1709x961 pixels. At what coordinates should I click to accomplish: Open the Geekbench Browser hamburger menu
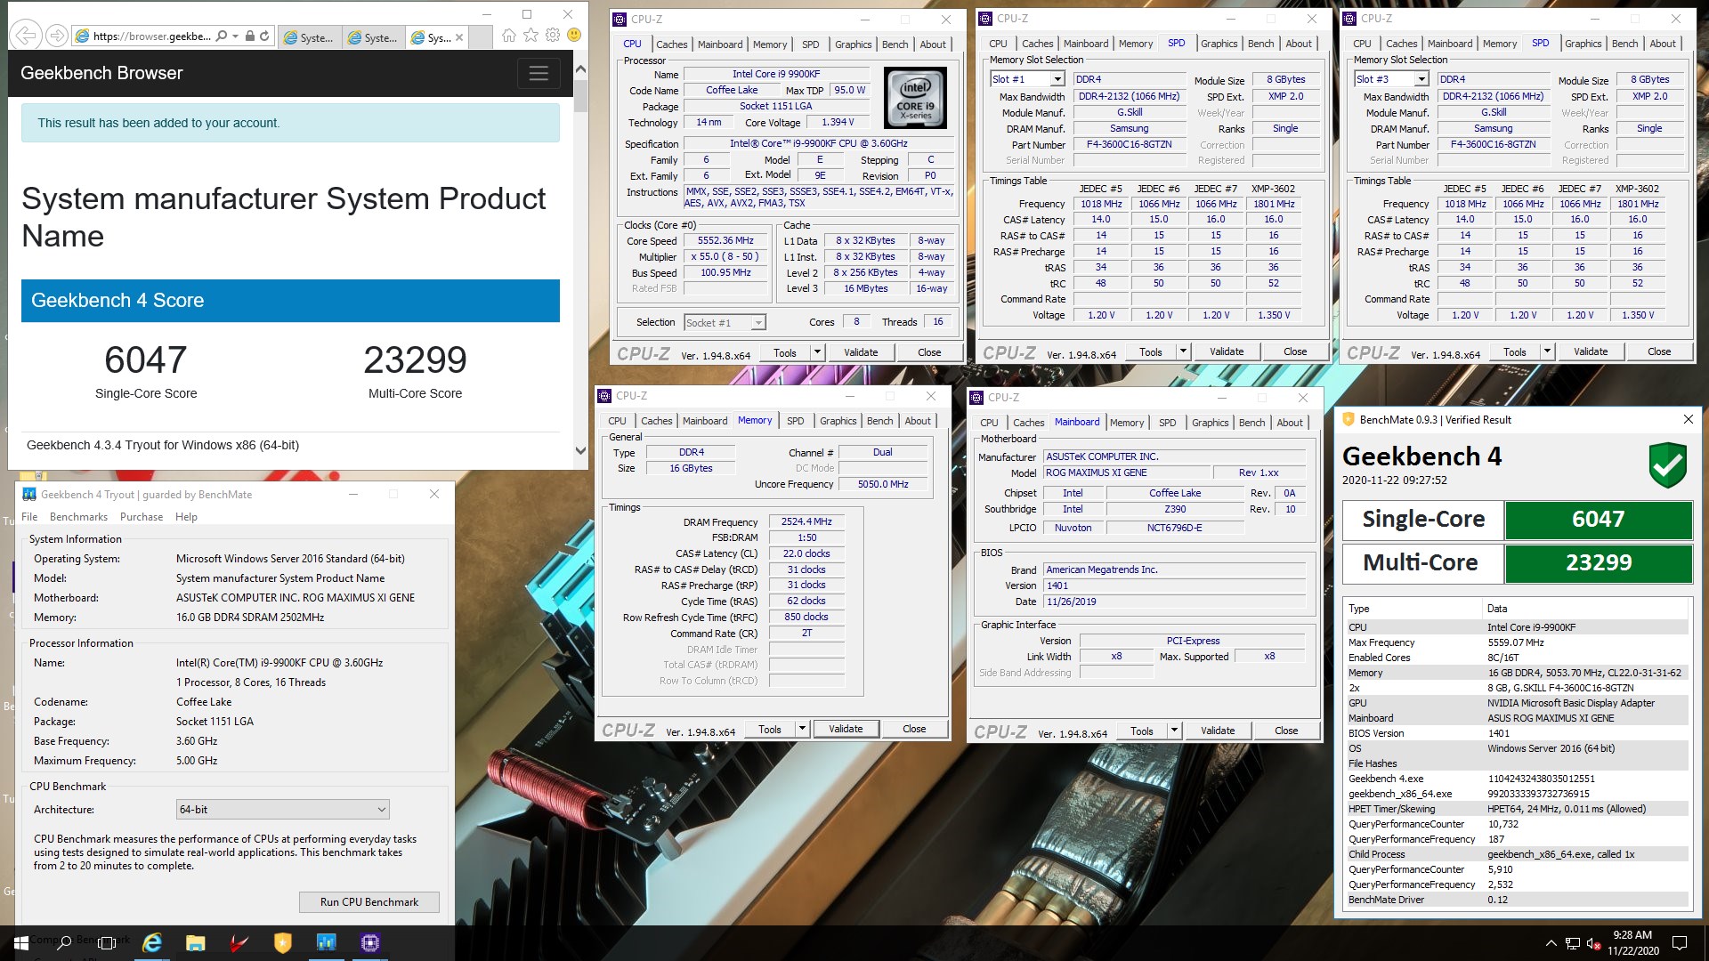tap(539, 73)
